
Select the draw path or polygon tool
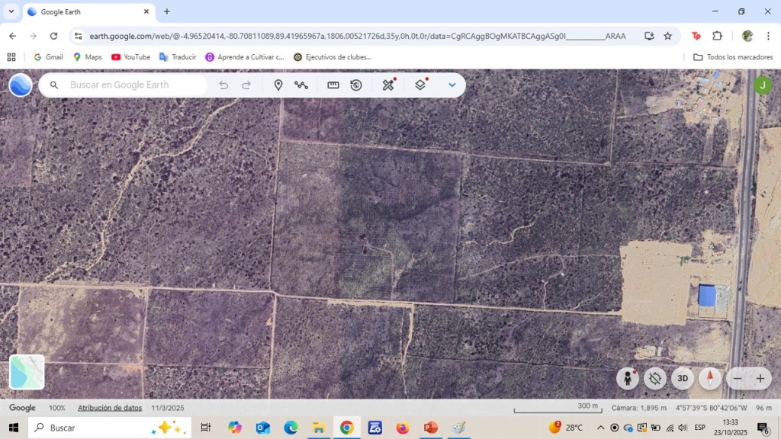tap(301, 85)
